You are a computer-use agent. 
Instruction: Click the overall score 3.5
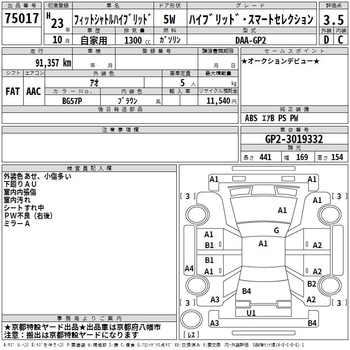333,20
